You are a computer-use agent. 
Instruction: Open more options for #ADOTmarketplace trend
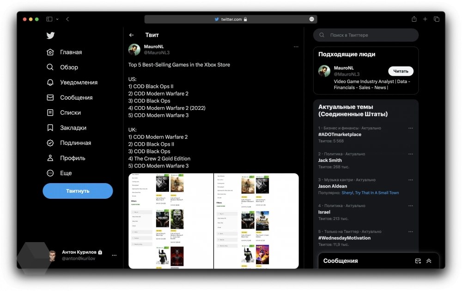[x=410, y=128]
